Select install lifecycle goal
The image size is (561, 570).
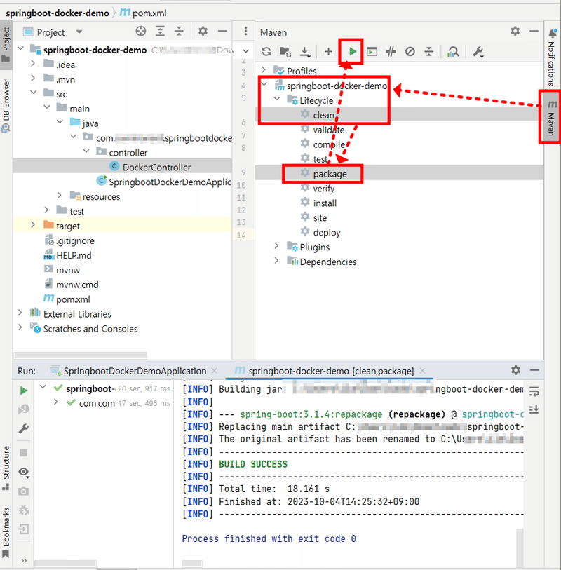(x=325, y=203)
